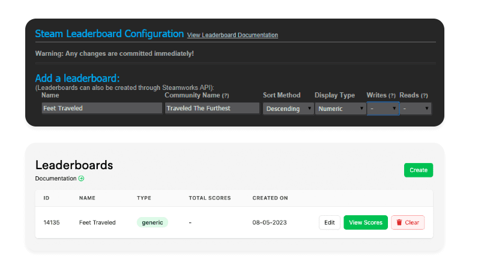Viewport: 478px width, 268px height.
Task: Click the Feet Traveled name input field
Action: point(101,109)
